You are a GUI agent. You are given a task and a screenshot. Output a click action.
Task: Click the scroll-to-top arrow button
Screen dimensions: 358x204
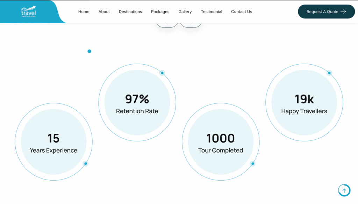[344, 190]
